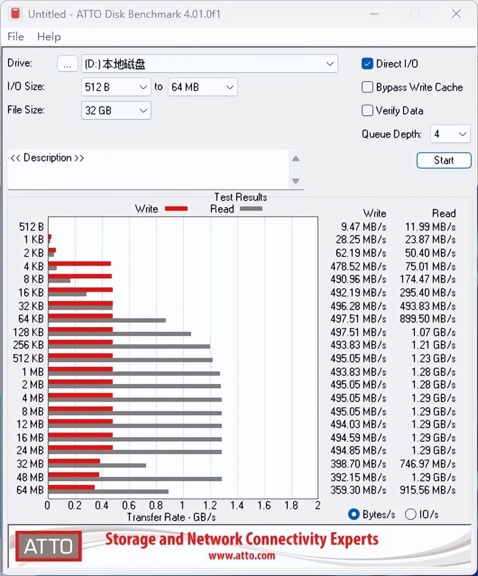Click the 1.07 GB/s read value
Viewport: 478px width, 576px height.
433,332
